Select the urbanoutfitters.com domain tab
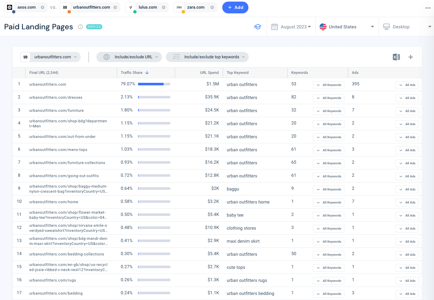The height and width of the screenshot is (300, 434). [50, 57]
